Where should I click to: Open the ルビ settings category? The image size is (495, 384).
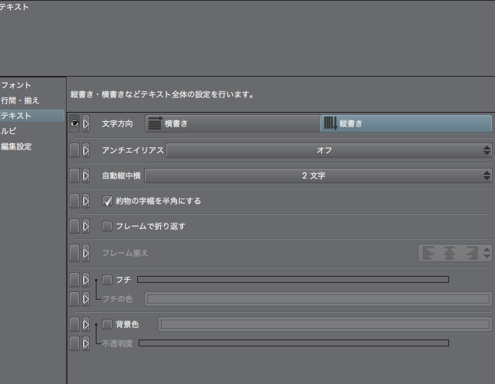[9, 131]
